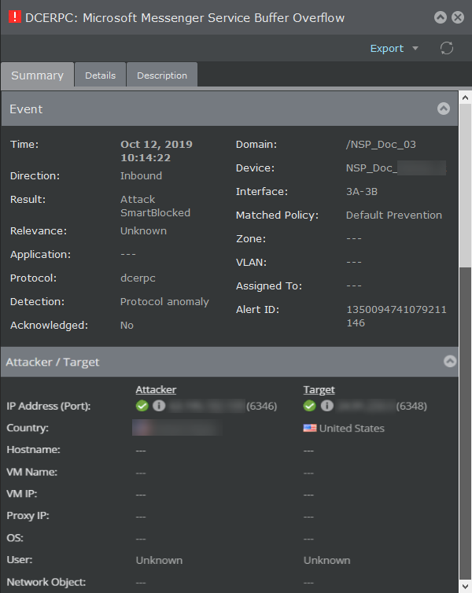Image resolution: width=472 pixels, height=593 pixels.
Task: Open the Description tab
Action: (162, 76)
